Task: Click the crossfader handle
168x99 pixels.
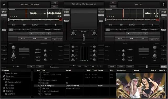Action: [84, 38]
